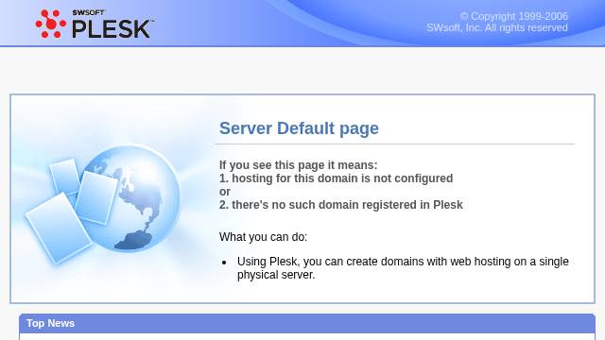Click the globe with pages illustration
The width and height of the screenshot is (605, 340).
click(x=103, y=204)
